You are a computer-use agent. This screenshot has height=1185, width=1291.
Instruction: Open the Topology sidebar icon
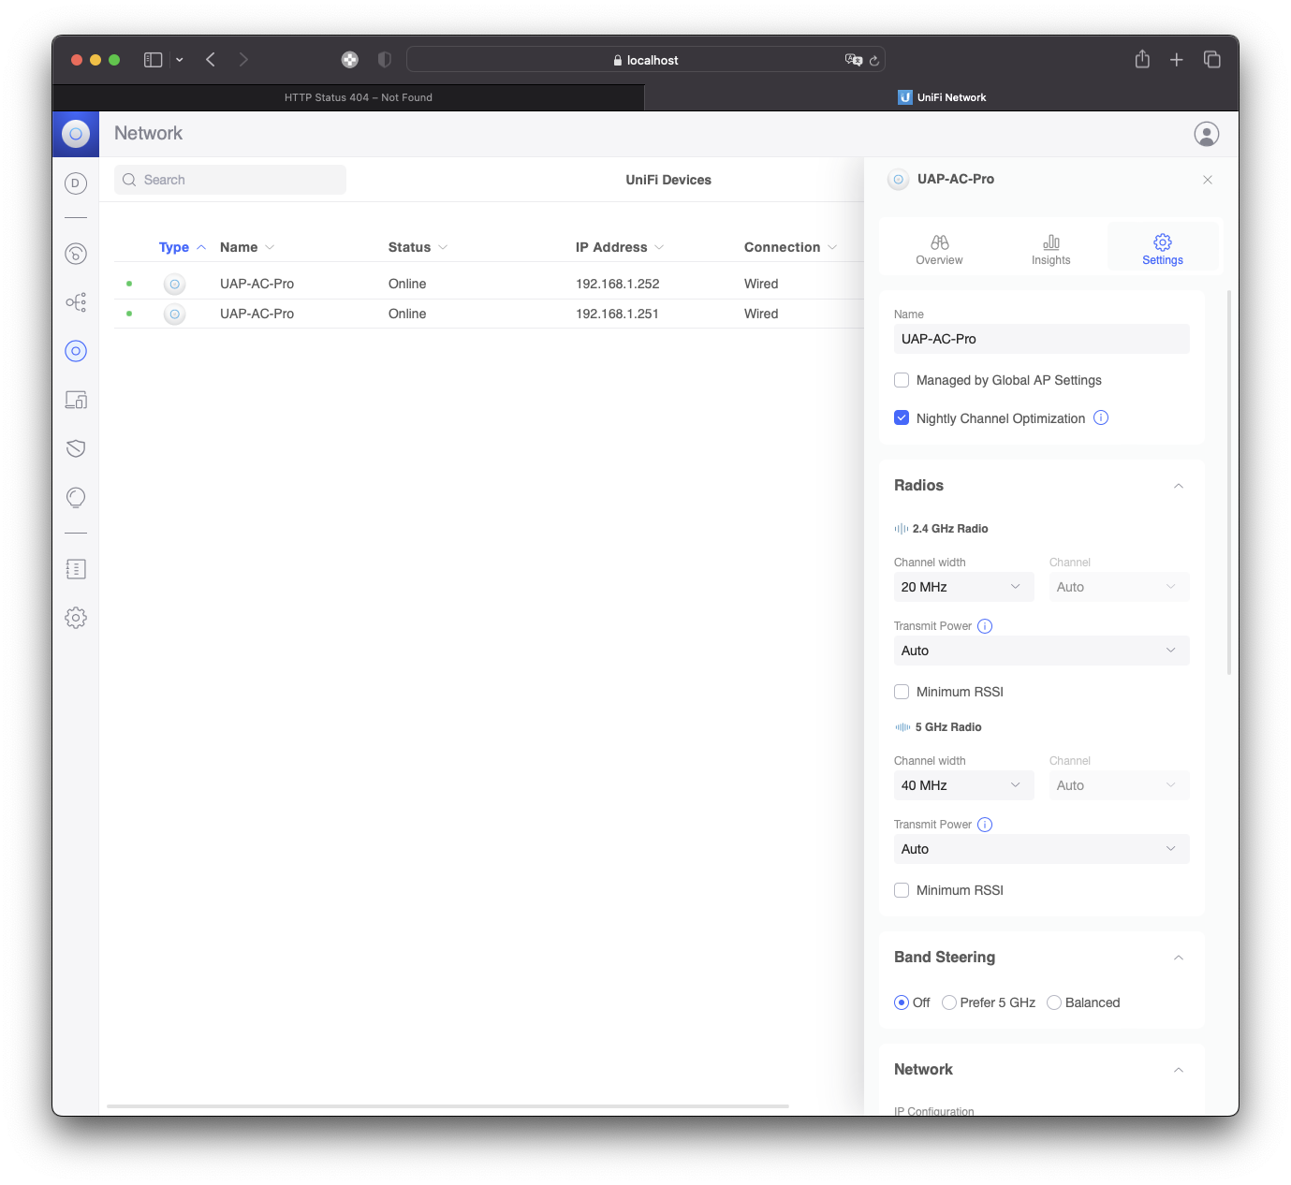click(76, 302)
